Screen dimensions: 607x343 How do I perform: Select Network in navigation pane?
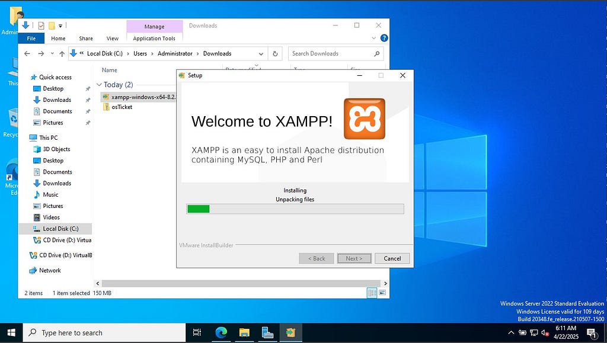click(50, 270)
